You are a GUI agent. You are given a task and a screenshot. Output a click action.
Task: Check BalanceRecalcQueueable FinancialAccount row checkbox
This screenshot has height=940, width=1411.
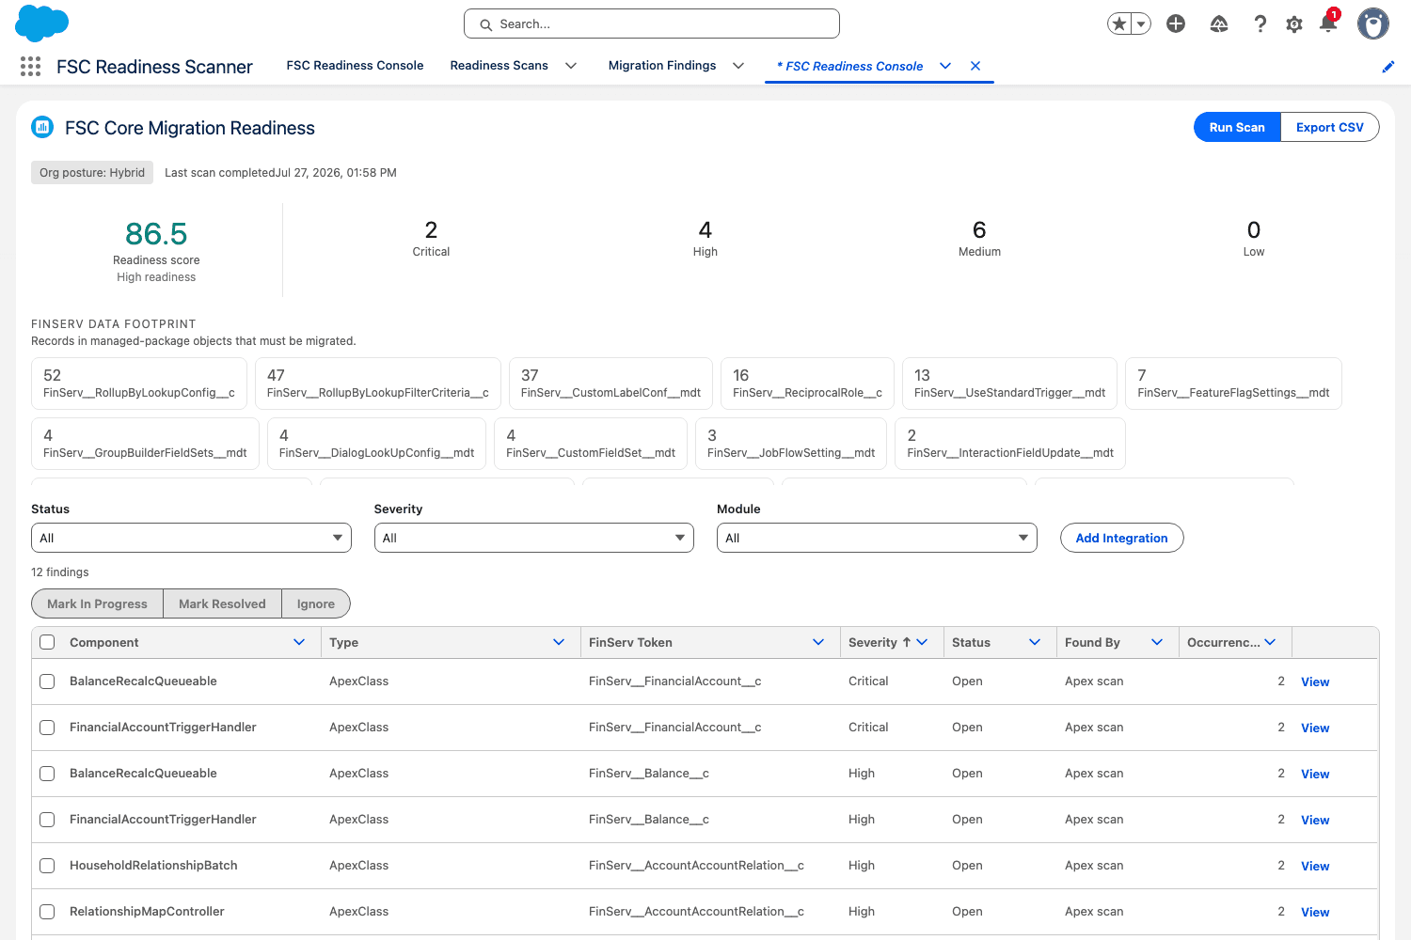(47, 681)
